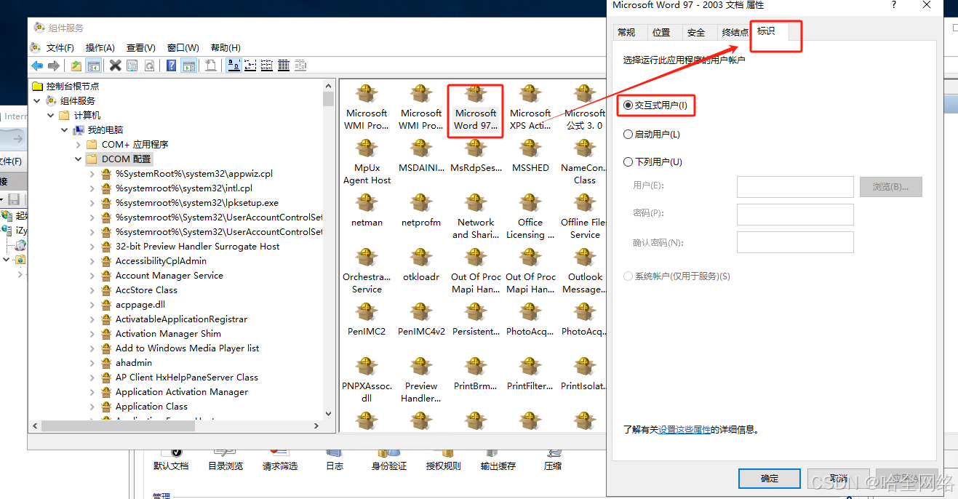Expand the COM+ 应用程序 node
The image size is (958, 499).
pos(79,145)
